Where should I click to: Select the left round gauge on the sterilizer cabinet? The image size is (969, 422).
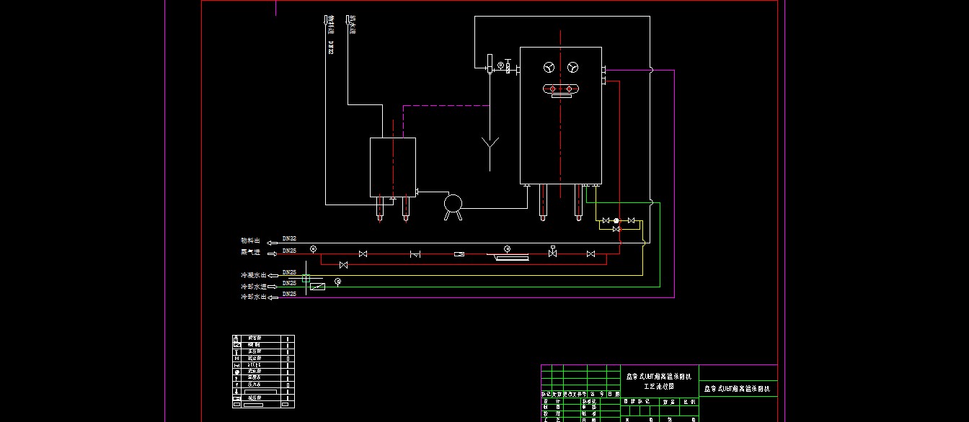tap(549, 68)
